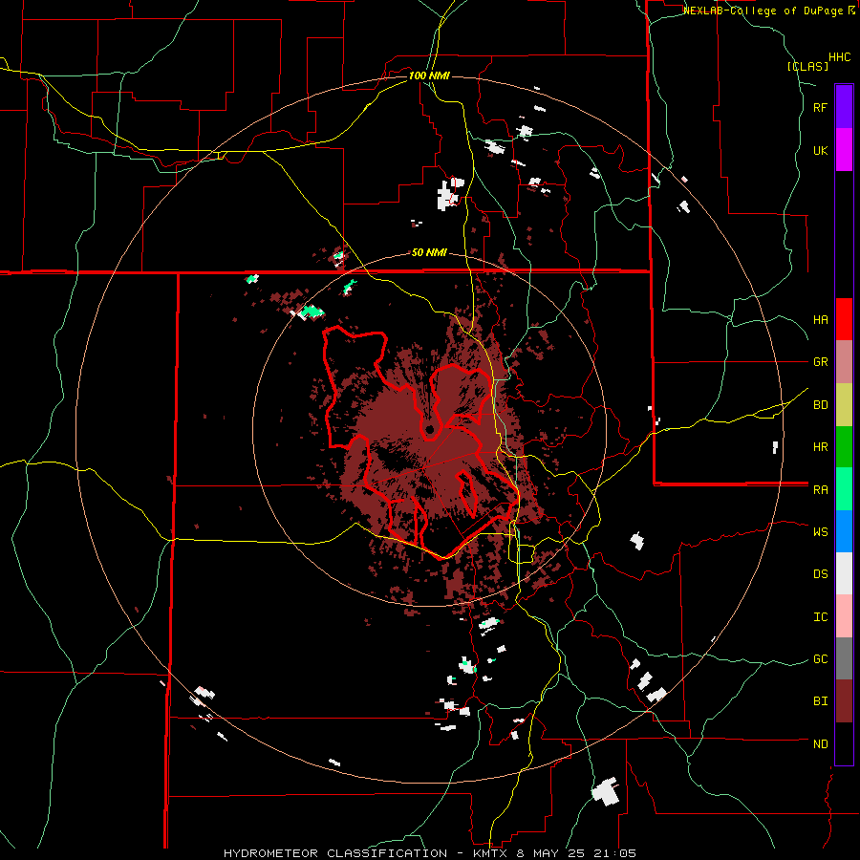
Task: Select the GR dusty-pink legend swatch
Action: (844, 362)
